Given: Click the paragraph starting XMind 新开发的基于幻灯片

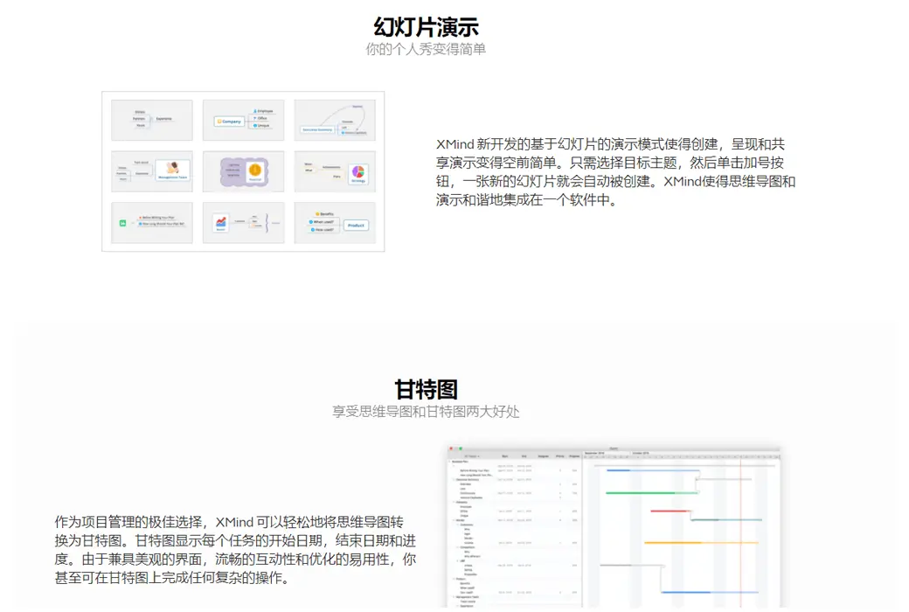Looking at the screenshot, I should 615,171.
